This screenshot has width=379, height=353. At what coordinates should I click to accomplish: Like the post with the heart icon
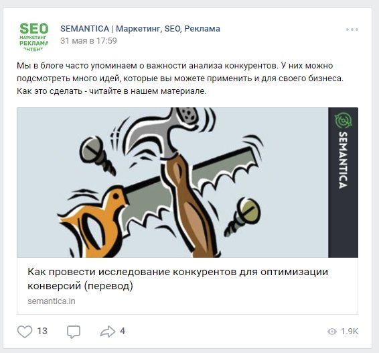tap(25, 332)
